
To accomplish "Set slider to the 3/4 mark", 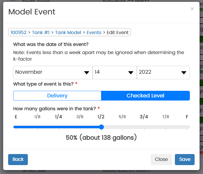I will pos(144,127).
